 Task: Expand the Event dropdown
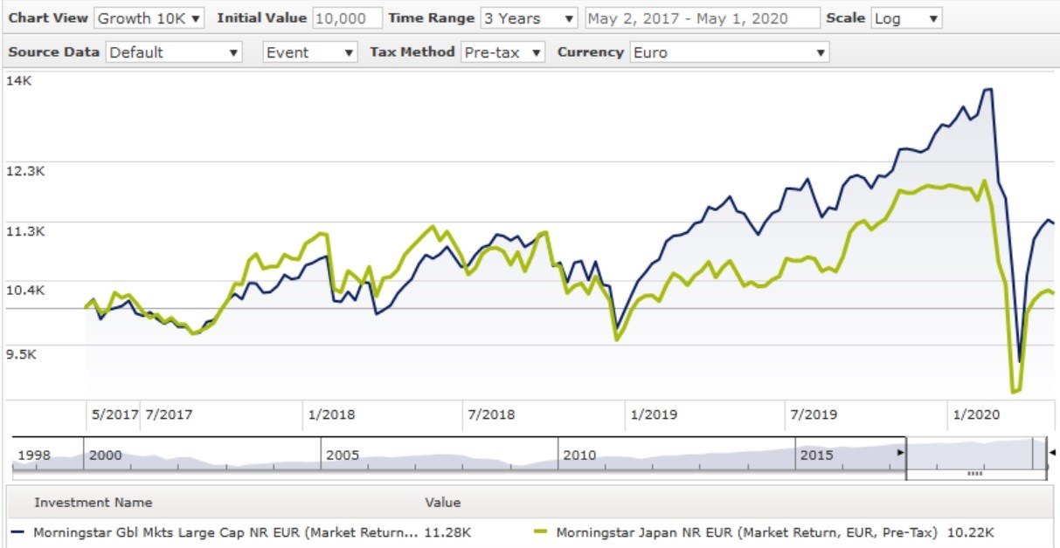(310, 52)
